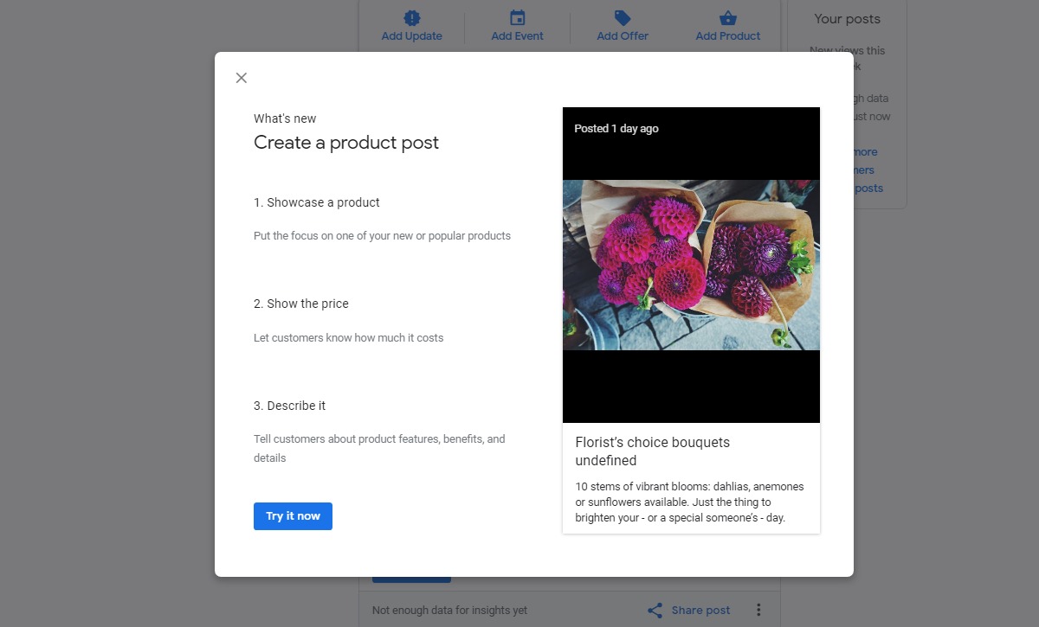The width and height of the screenshot is (1039, 627).
Task: Click the Add Event calendar icon
Action: pyautogui.click(x=517, y=16)
